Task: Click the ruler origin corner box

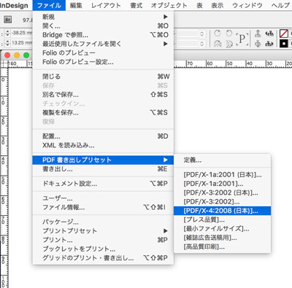Action: coord(4,64)
